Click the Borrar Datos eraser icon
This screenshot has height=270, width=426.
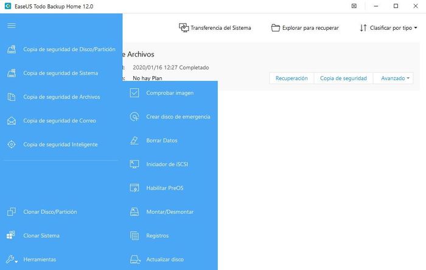(x=134, y=140)
